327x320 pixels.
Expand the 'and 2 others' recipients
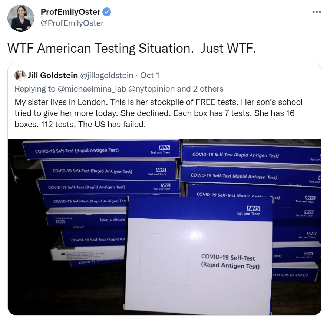(x=200, y=89)
